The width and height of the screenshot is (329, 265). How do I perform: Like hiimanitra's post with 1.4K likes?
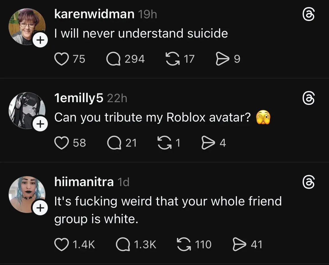pos(61,244)
